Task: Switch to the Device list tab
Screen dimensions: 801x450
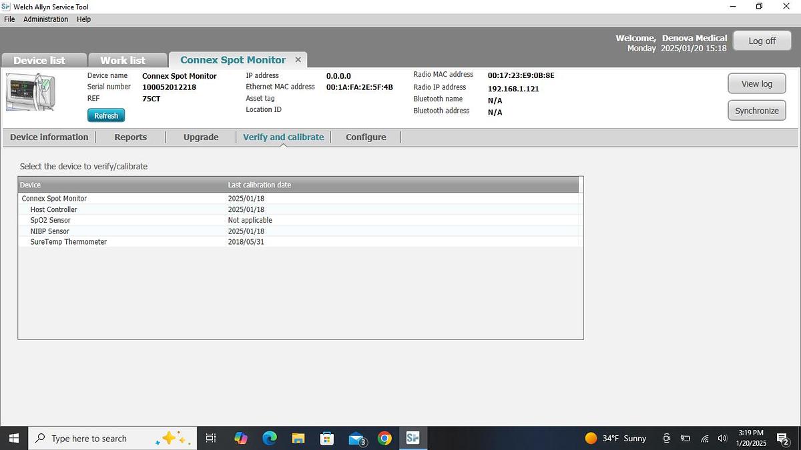Action: pyautogui.click(x=39, y=60)
